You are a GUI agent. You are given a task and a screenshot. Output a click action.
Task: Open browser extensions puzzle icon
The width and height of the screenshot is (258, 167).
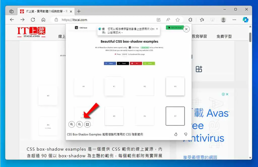190,20
